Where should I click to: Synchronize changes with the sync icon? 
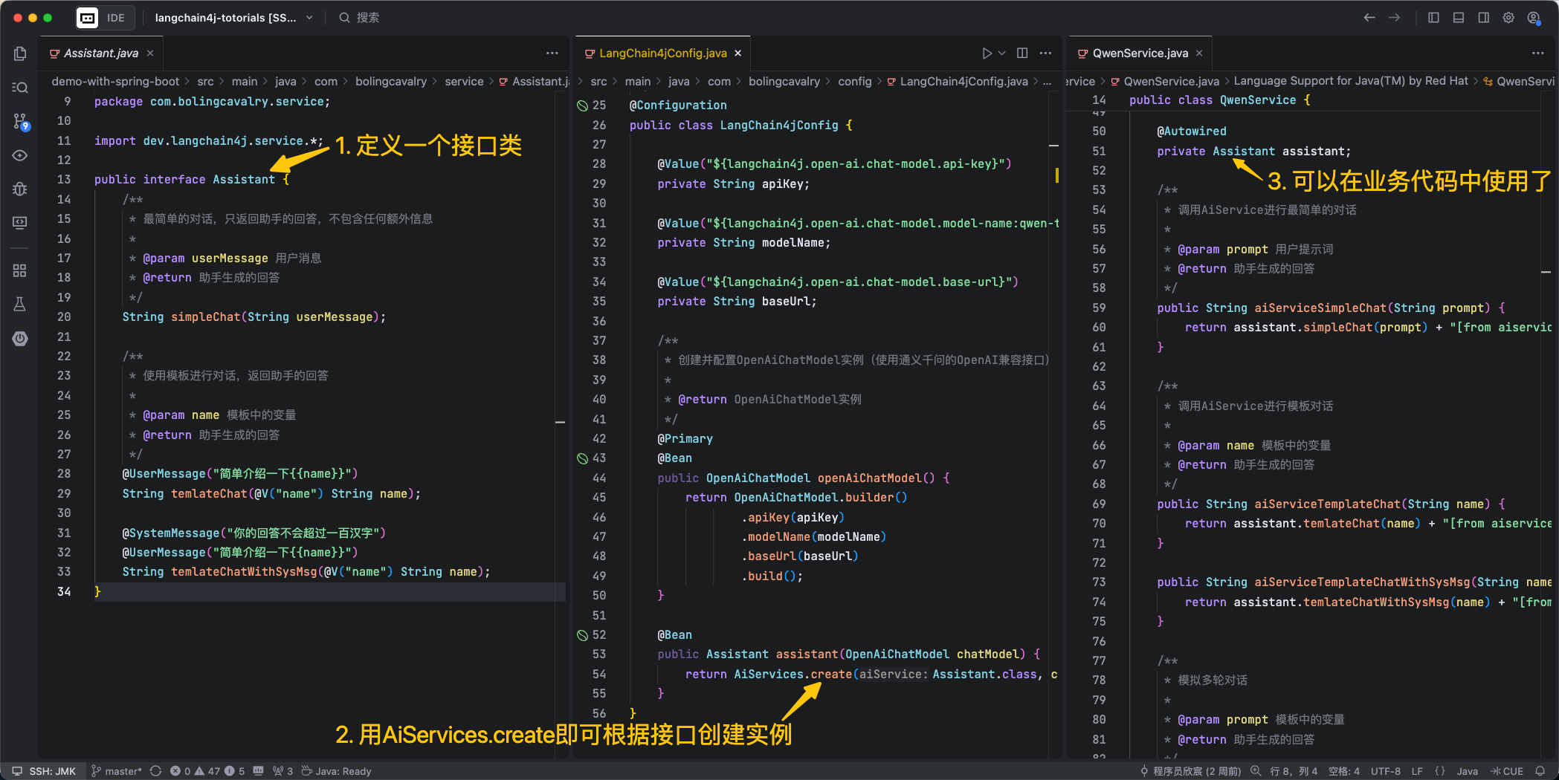click(155, 771)
